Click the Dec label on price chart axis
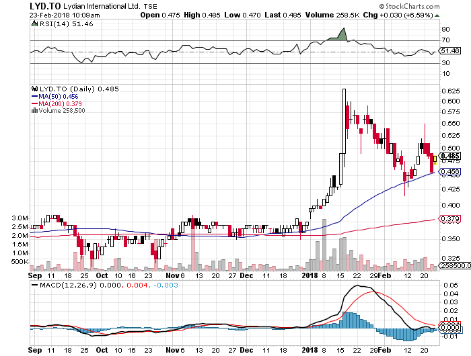Screen dimensions: 471x356 tap(246, 275)
